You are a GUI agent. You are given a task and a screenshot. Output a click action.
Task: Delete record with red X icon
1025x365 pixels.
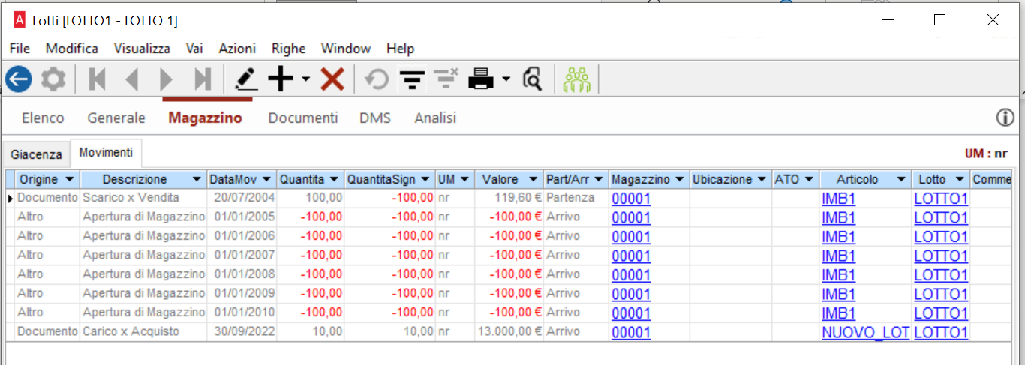[x=332, y=79]
